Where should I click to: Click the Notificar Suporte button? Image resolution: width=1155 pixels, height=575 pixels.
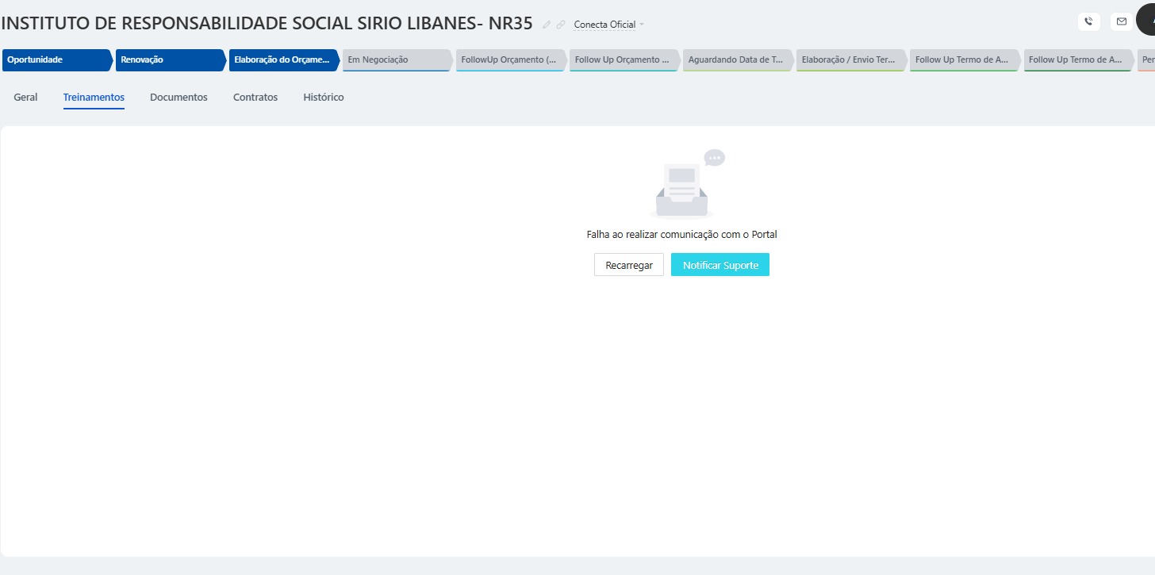[x=720, y=265]
